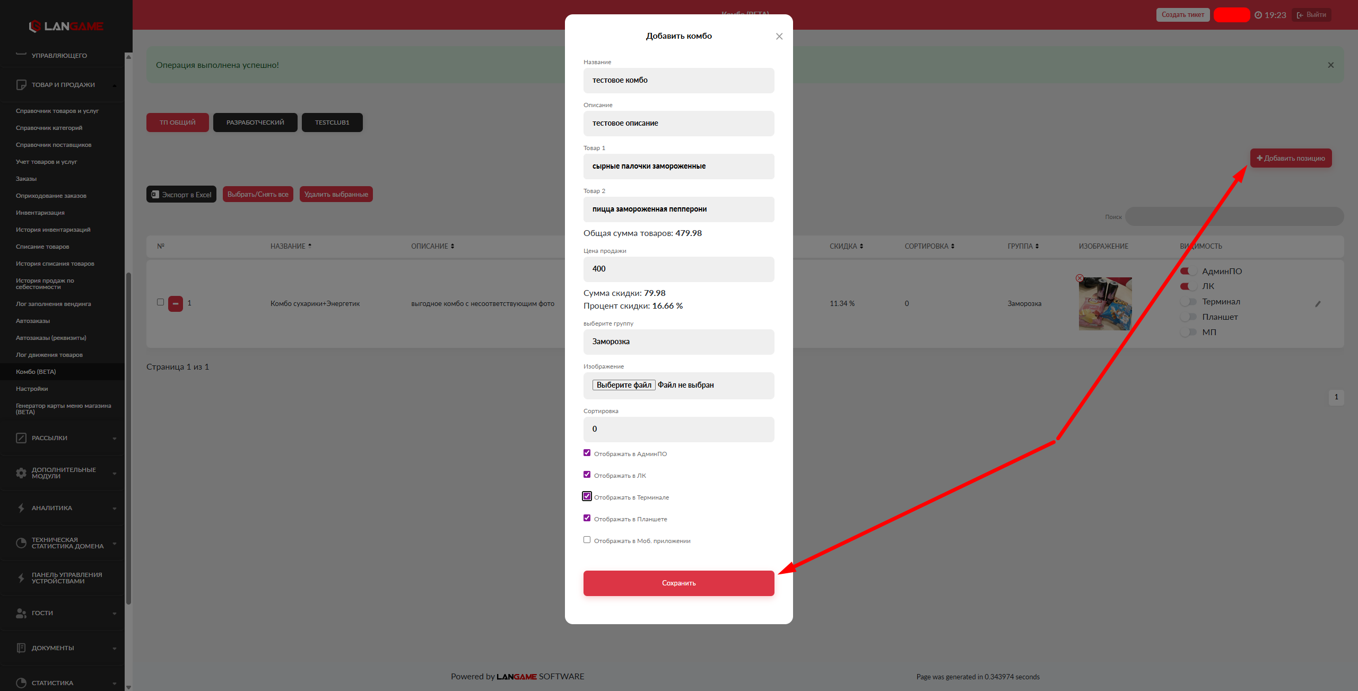Screen dimensions: 1358x691
Task: Click the pencil edit icon in combo row
Action: (x=1318, y=304)
